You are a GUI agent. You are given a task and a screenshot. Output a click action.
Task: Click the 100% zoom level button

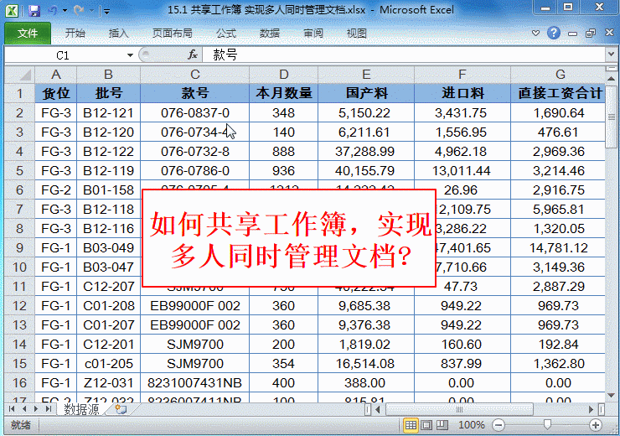[x=471, y=425]
